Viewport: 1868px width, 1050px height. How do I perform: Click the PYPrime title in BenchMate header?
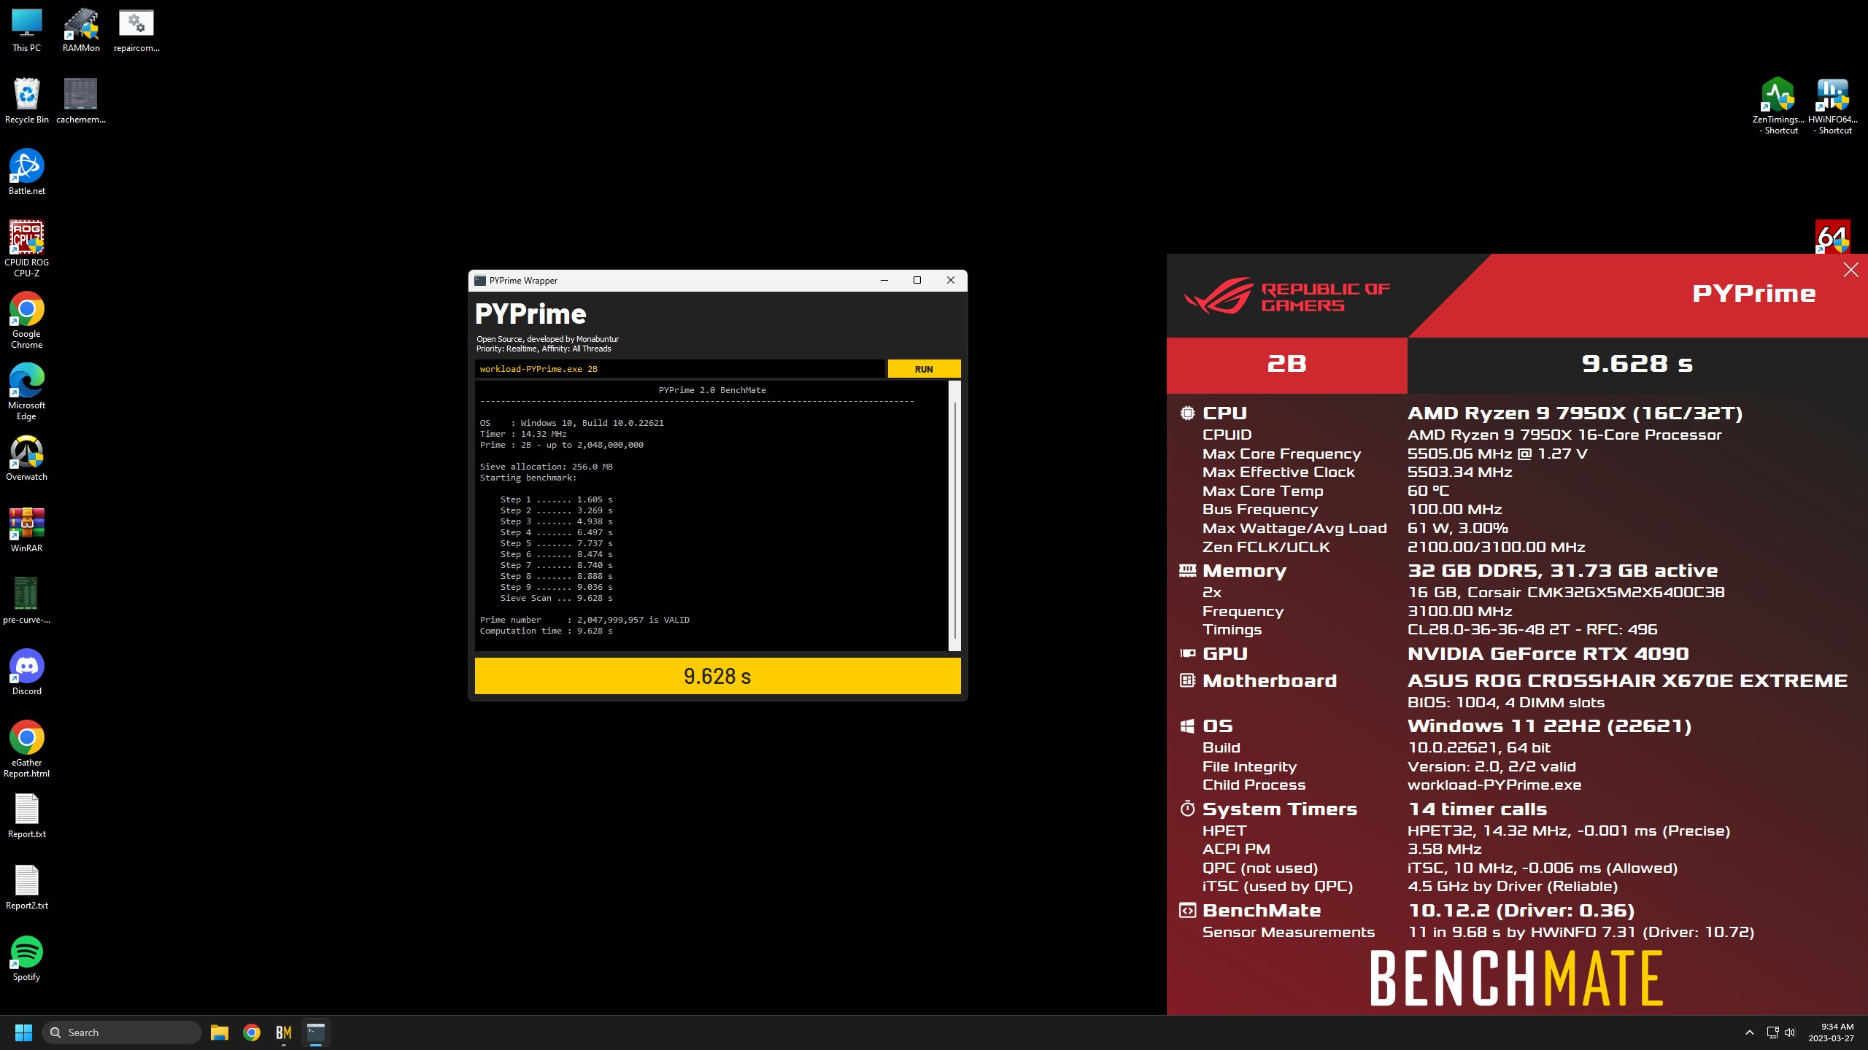(1753, 294)
